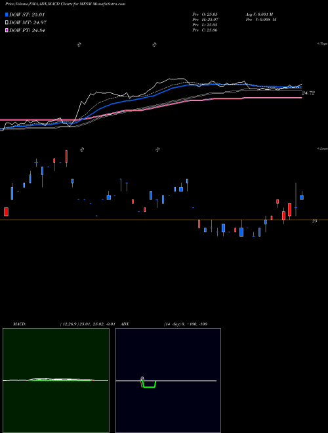Click the white DOW MT legend swatch
Screen dimensions: 328x433
point(7,22)
